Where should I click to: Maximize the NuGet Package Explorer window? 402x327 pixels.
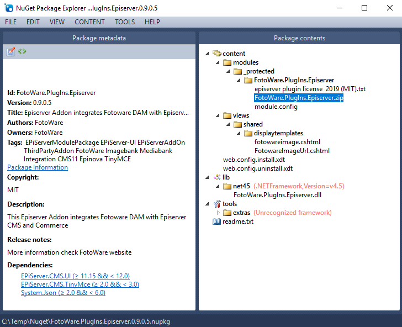click(x=364, y=8)
